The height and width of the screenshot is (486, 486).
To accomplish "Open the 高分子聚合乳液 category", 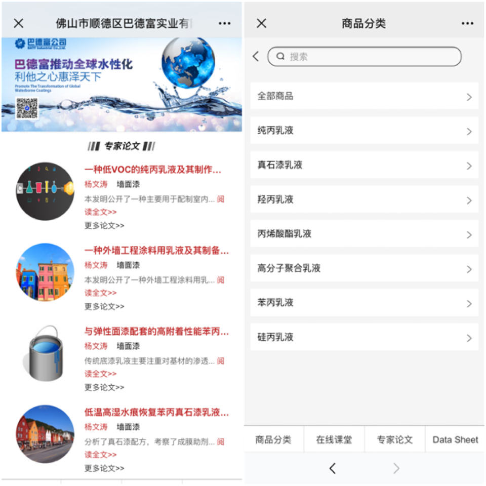I will 364,268.
